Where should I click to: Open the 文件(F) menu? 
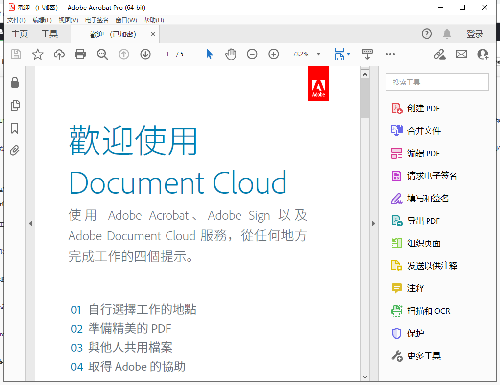click(x=17, y=20)
